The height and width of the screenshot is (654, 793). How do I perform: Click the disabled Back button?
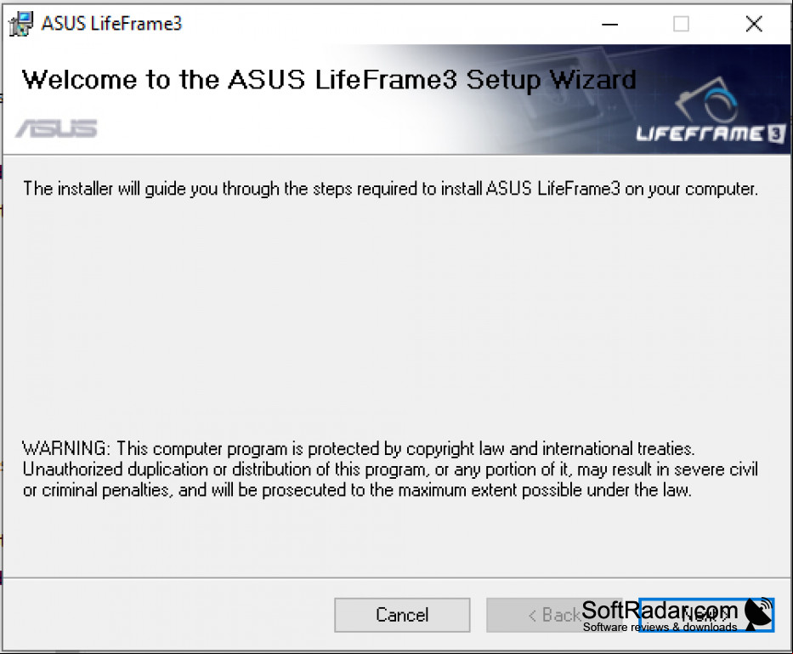pyautogui.click(x=554, y=615)
